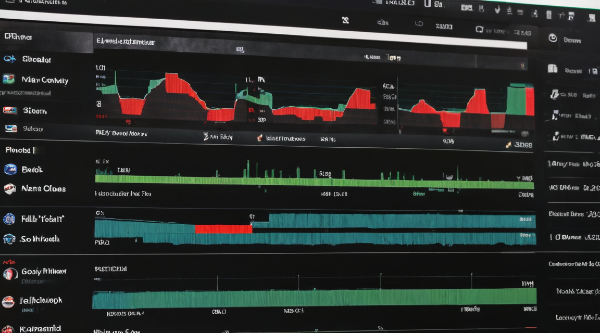Click the blue link icon beside "Siboalor"

9,59
